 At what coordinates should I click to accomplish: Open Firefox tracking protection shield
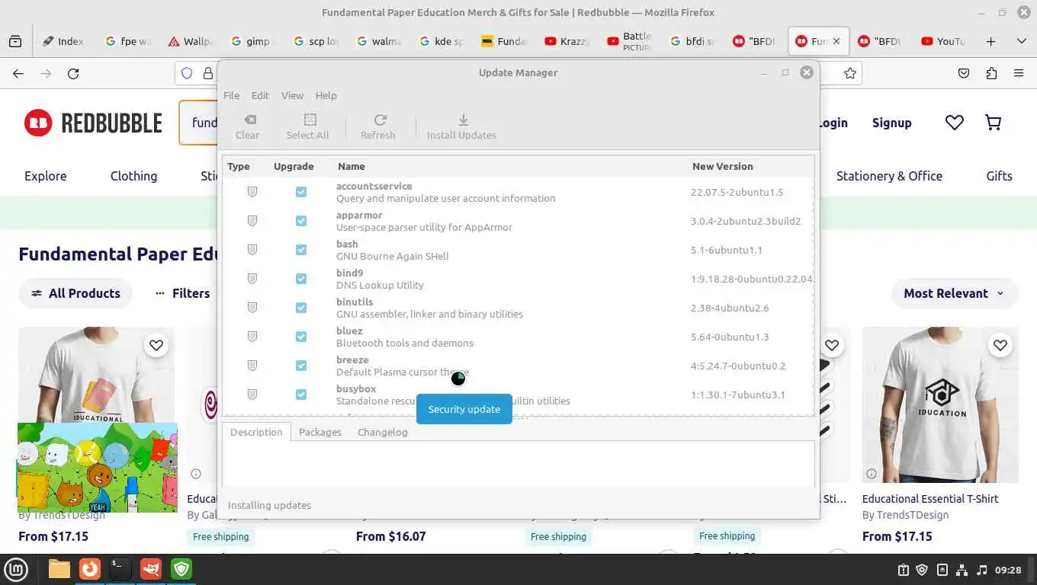187,74
